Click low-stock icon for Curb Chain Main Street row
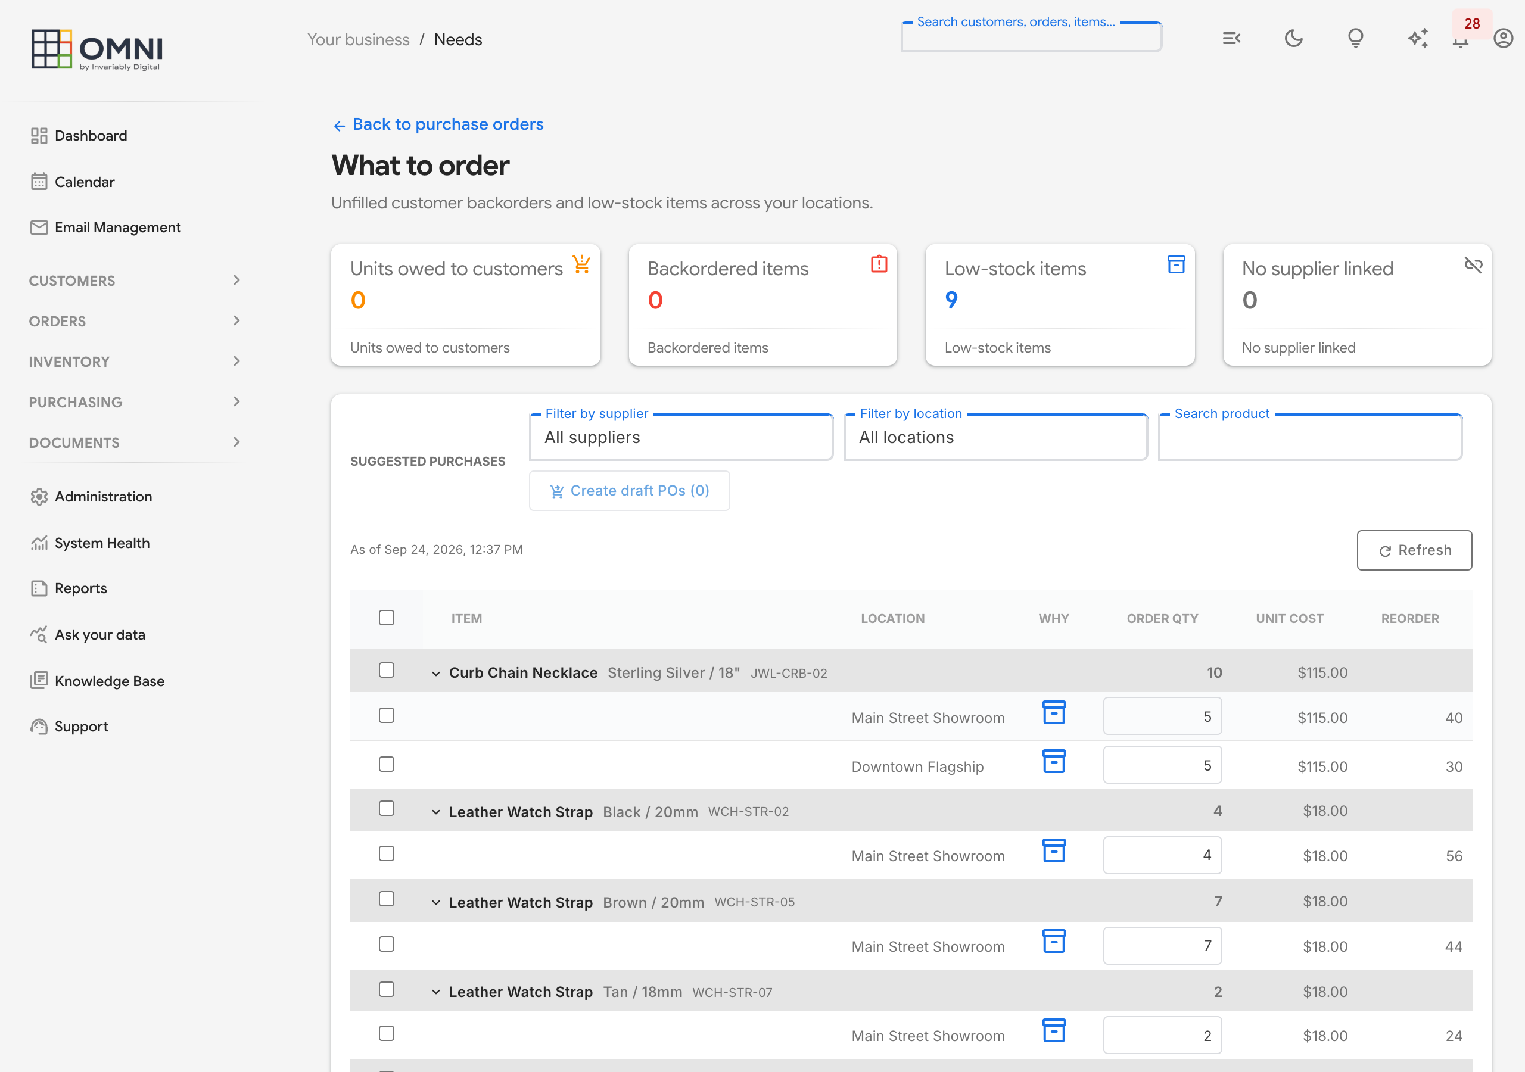1525x1072 pixels. 1054,713
